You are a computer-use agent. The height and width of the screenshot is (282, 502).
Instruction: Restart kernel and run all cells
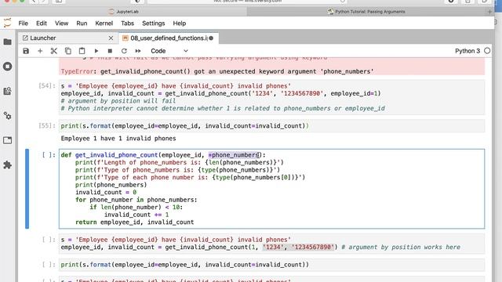pos(138,51)
